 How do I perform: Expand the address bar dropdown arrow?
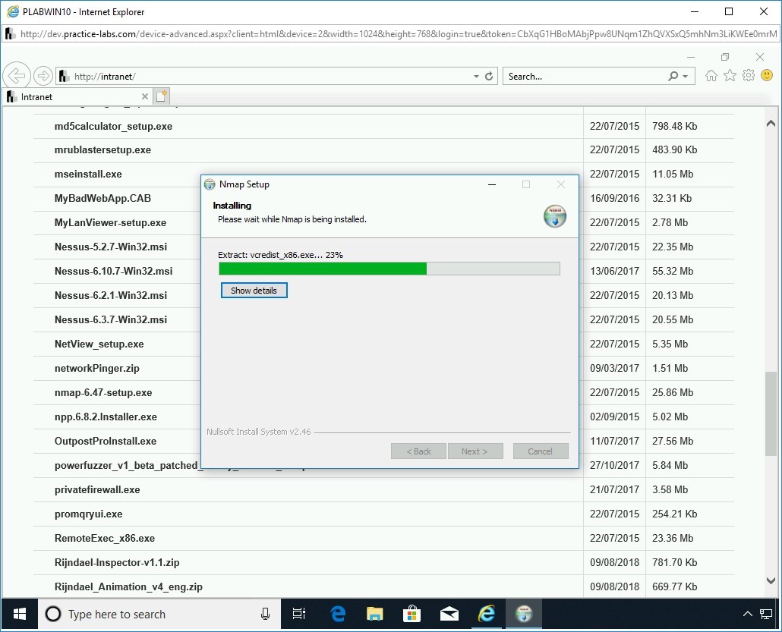476,77
